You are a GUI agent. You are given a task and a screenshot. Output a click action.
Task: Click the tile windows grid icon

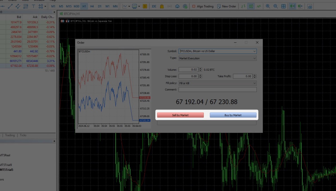coord(283,6)
